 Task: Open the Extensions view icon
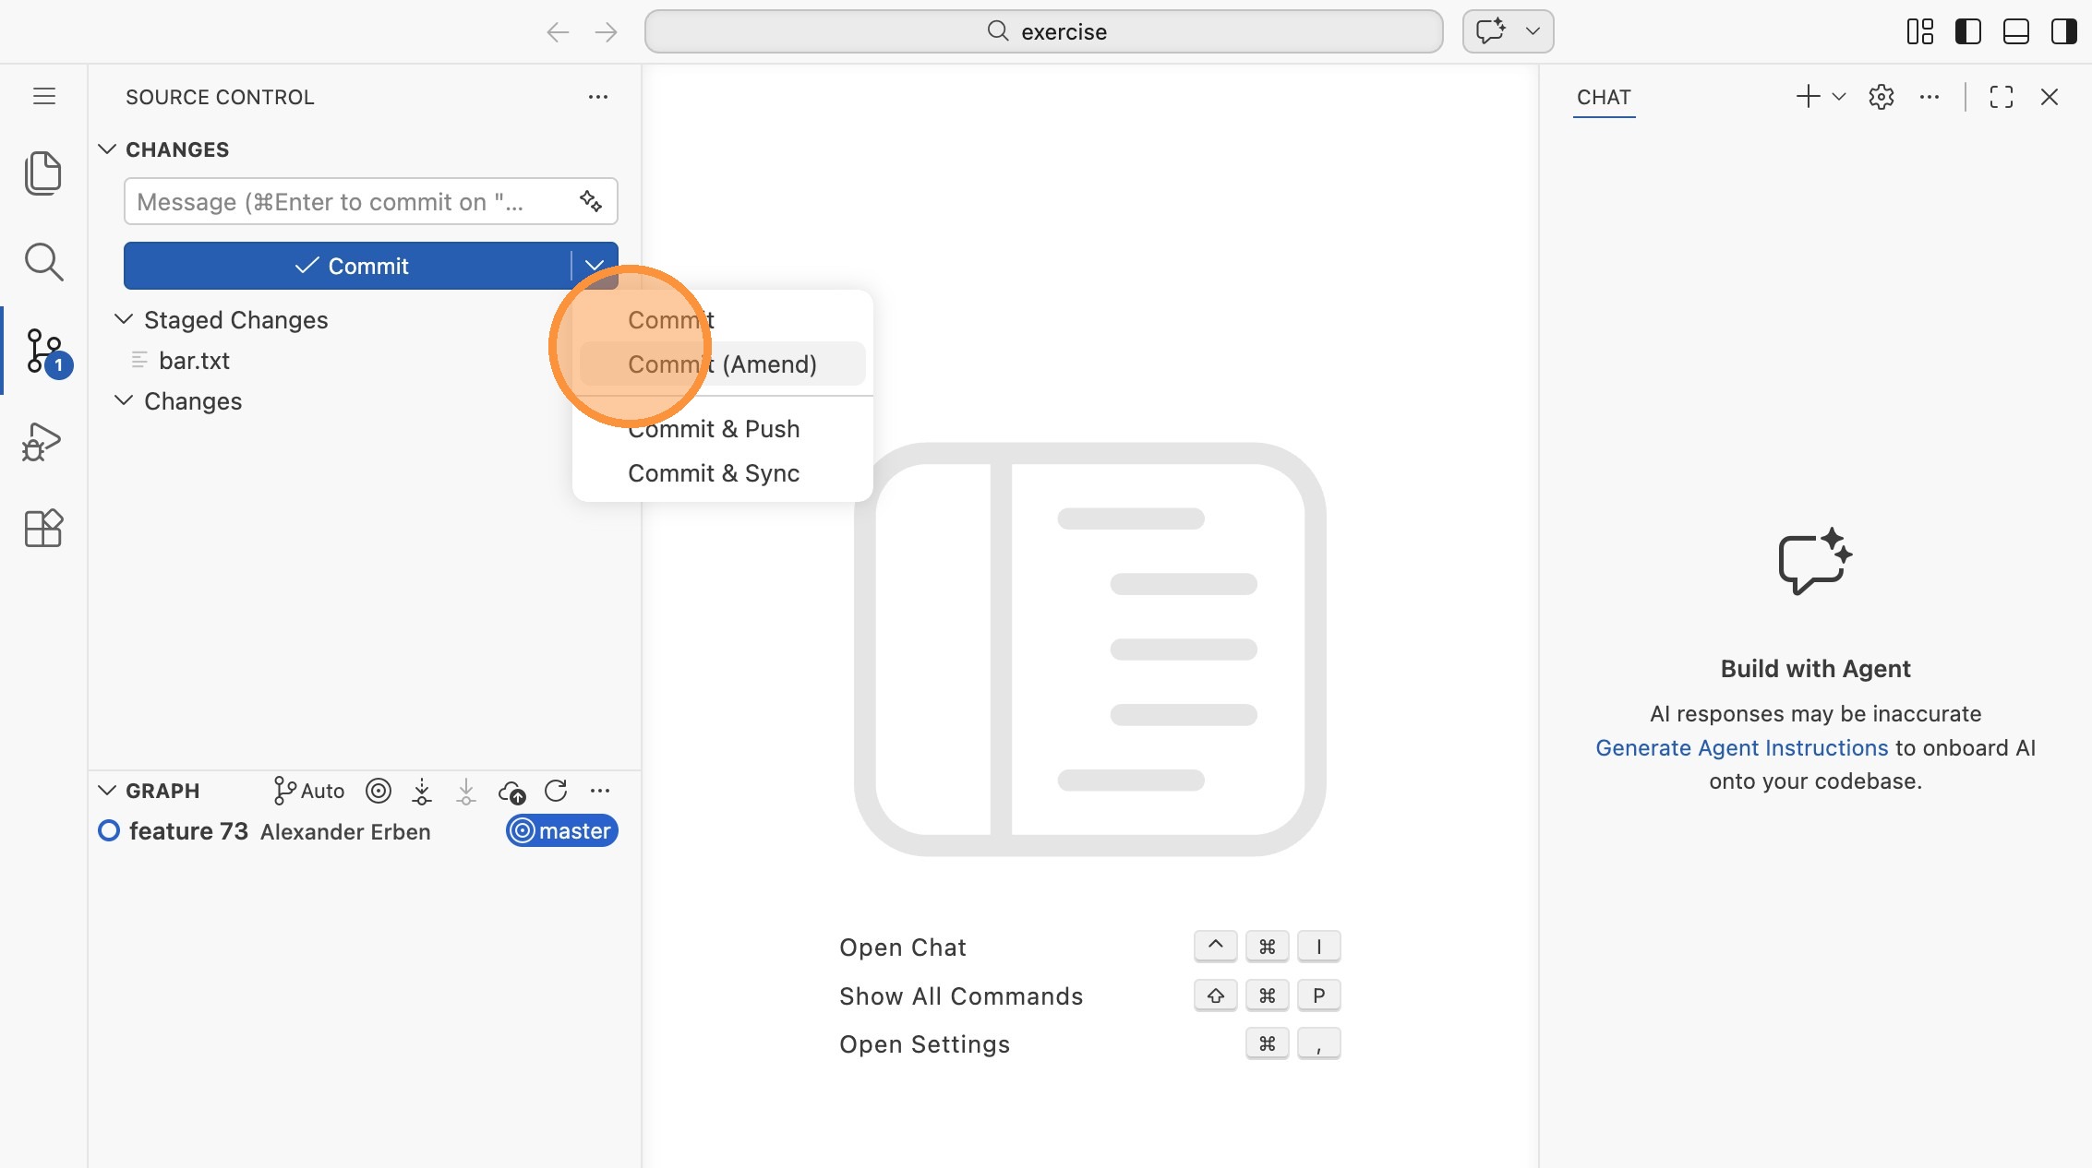click(x=43, y=529)
